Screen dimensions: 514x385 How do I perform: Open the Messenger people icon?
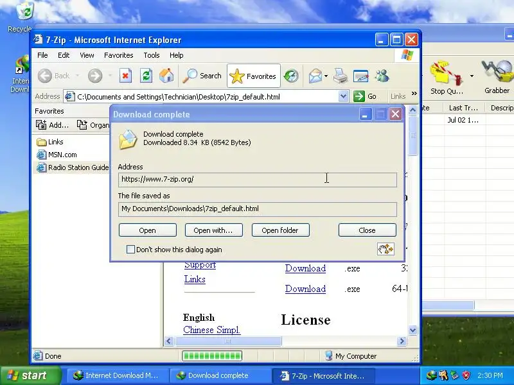(x=382, y=76)
